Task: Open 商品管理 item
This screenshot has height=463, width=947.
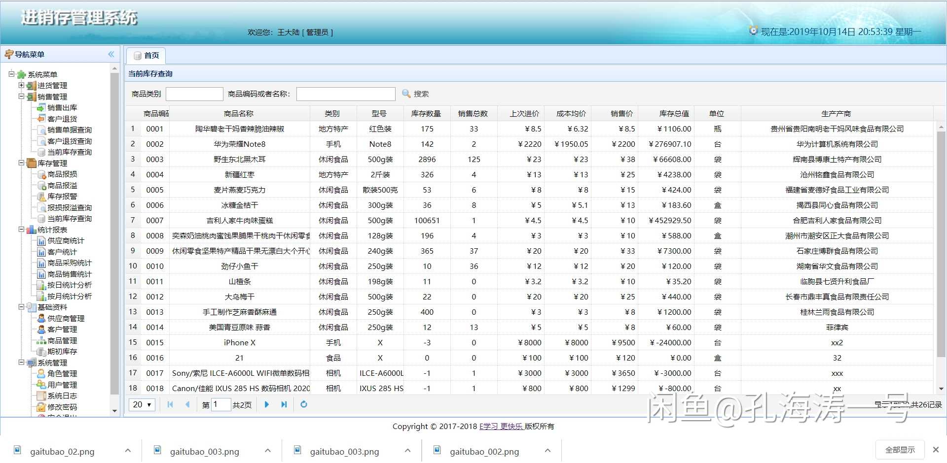Action: (x=62, y=340)
